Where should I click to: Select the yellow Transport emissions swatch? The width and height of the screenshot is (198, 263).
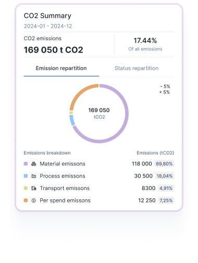[x=26, y=188]
